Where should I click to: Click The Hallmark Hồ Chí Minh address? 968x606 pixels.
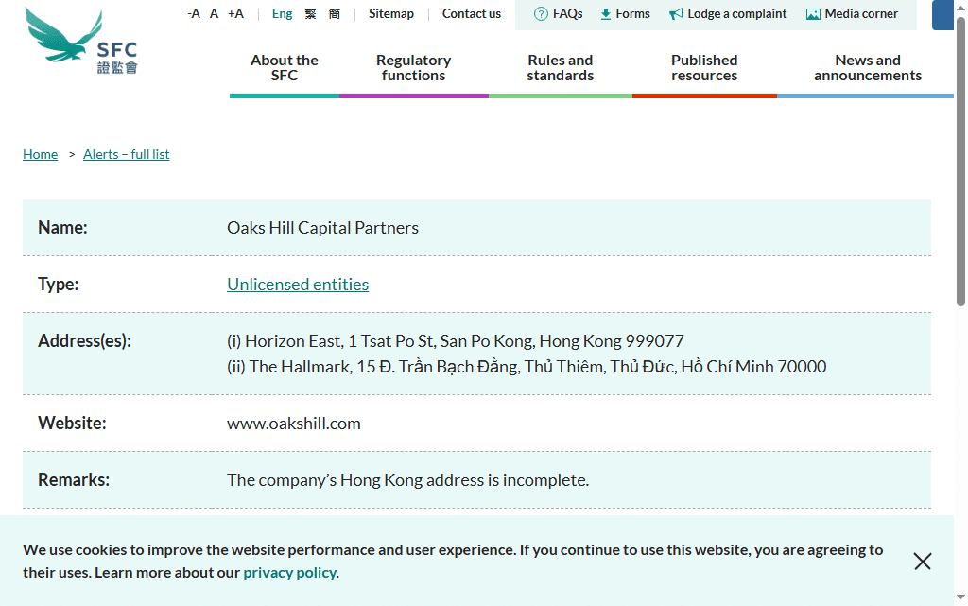[x=527, y=367]
